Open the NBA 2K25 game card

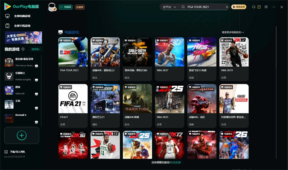[x=170, y=106]
